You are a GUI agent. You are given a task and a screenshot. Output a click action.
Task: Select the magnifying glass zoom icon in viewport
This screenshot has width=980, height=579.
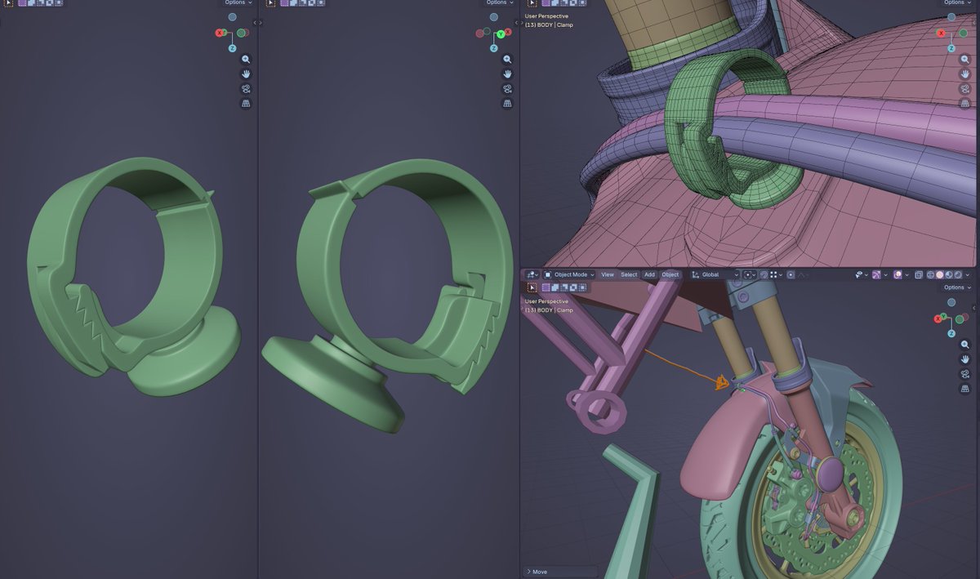(964, 345)
